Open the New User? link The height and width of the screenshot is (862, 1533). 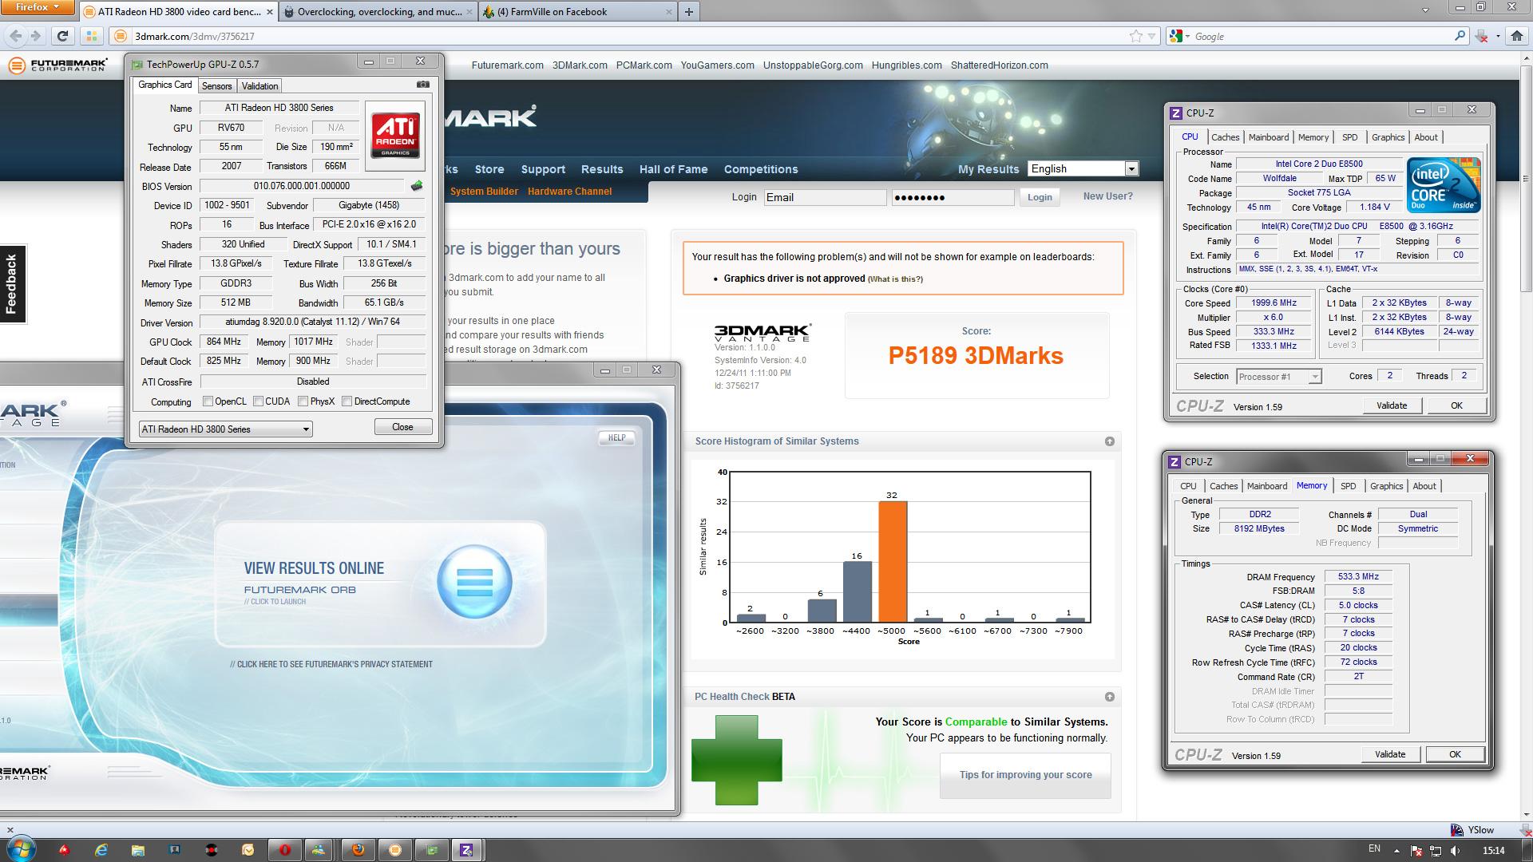click(x=1107, y=196)
